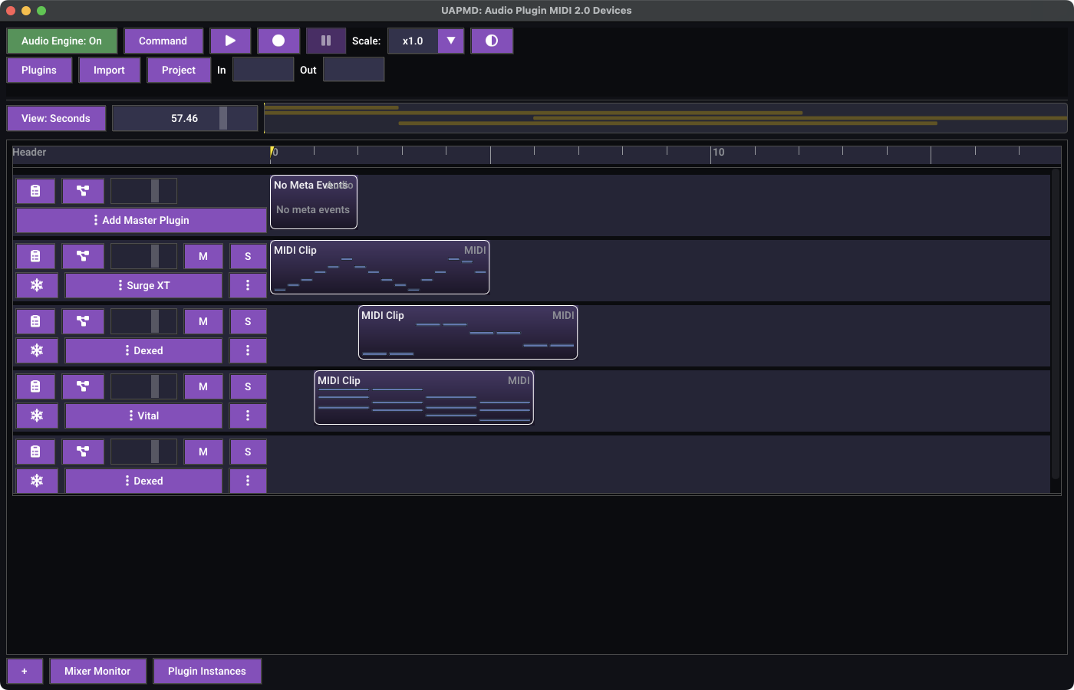Mute the Surge XT track
This screenshot has height=690, width=1074.
pos(203,256)
